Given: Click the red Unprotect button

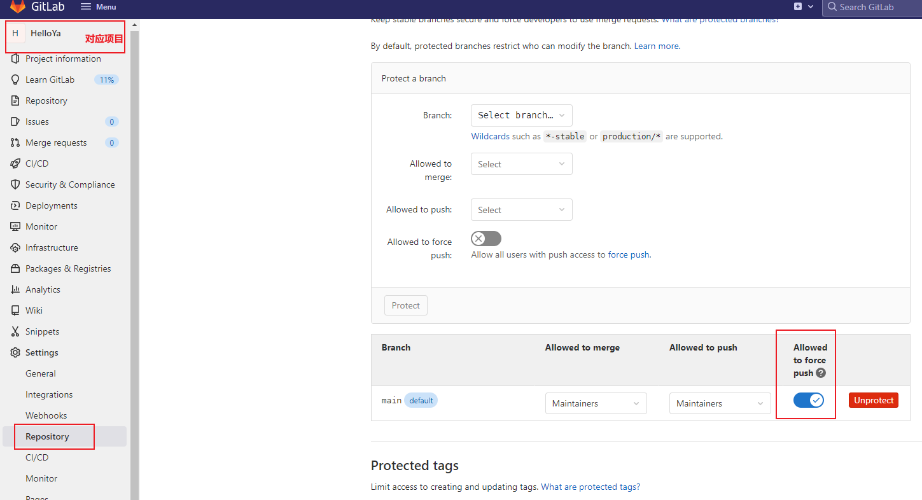Looking at the screenshot, I should pyautogui.click(x=874, y=400).
